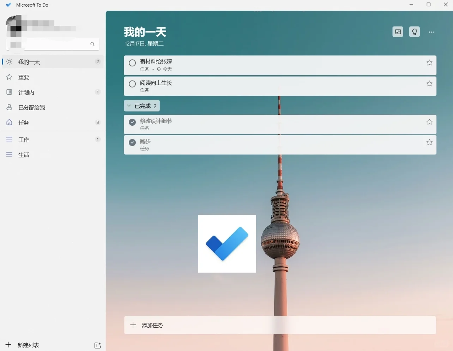Uncheck the completed 跑步 task

pos(132,142)
